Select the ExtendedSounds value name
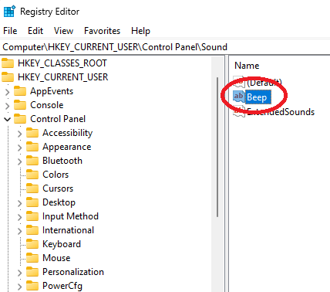Image resolution: width=330 pixels, height=292 pixels. tap(281, 112)
